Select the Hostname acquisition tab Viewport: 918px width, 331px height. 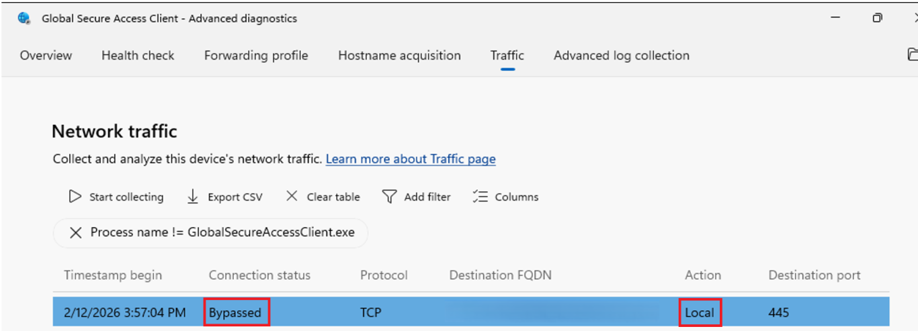coord(399,56)
